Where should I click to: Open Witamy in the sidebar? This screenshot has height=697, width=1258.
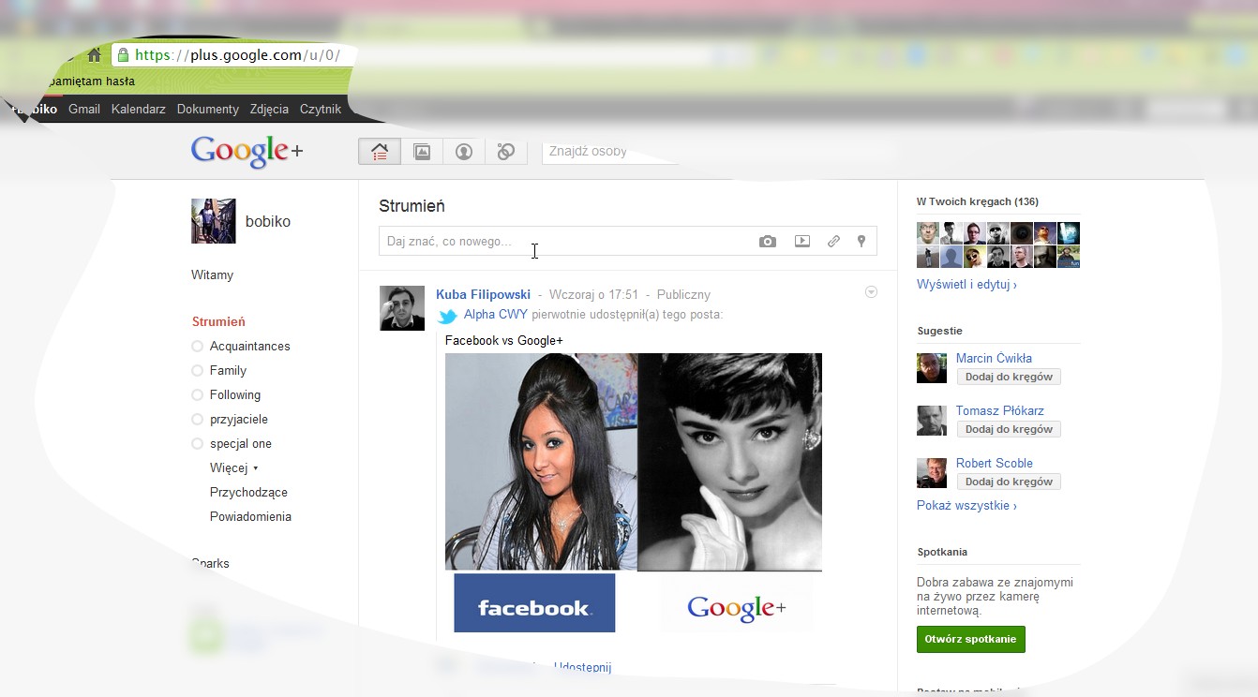[x=212, y=274]
